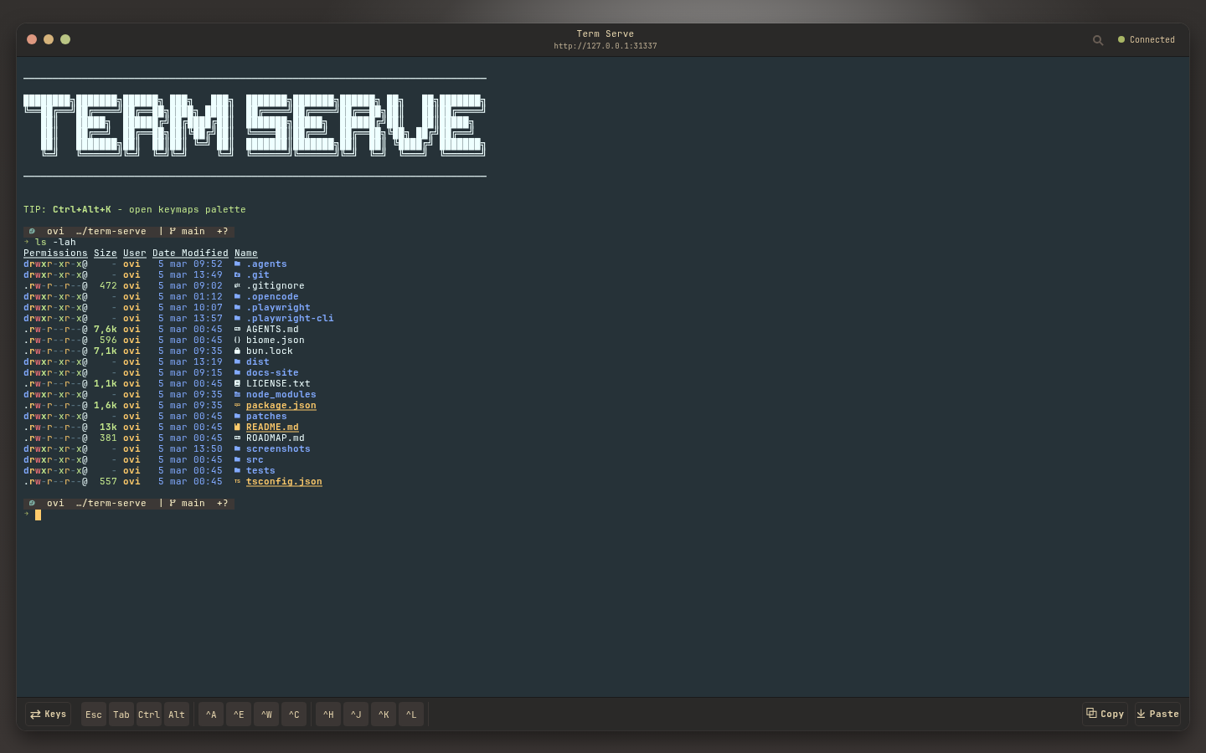The image size is (1206, 753).
Task: Click the folder icon beside node_modules
Action: click(x=238, y=394)
